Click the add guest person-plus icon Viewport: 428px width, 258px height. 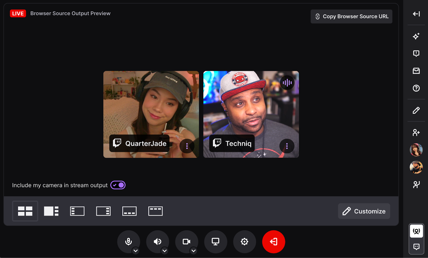pyautogui.click(x=416, y=132)
